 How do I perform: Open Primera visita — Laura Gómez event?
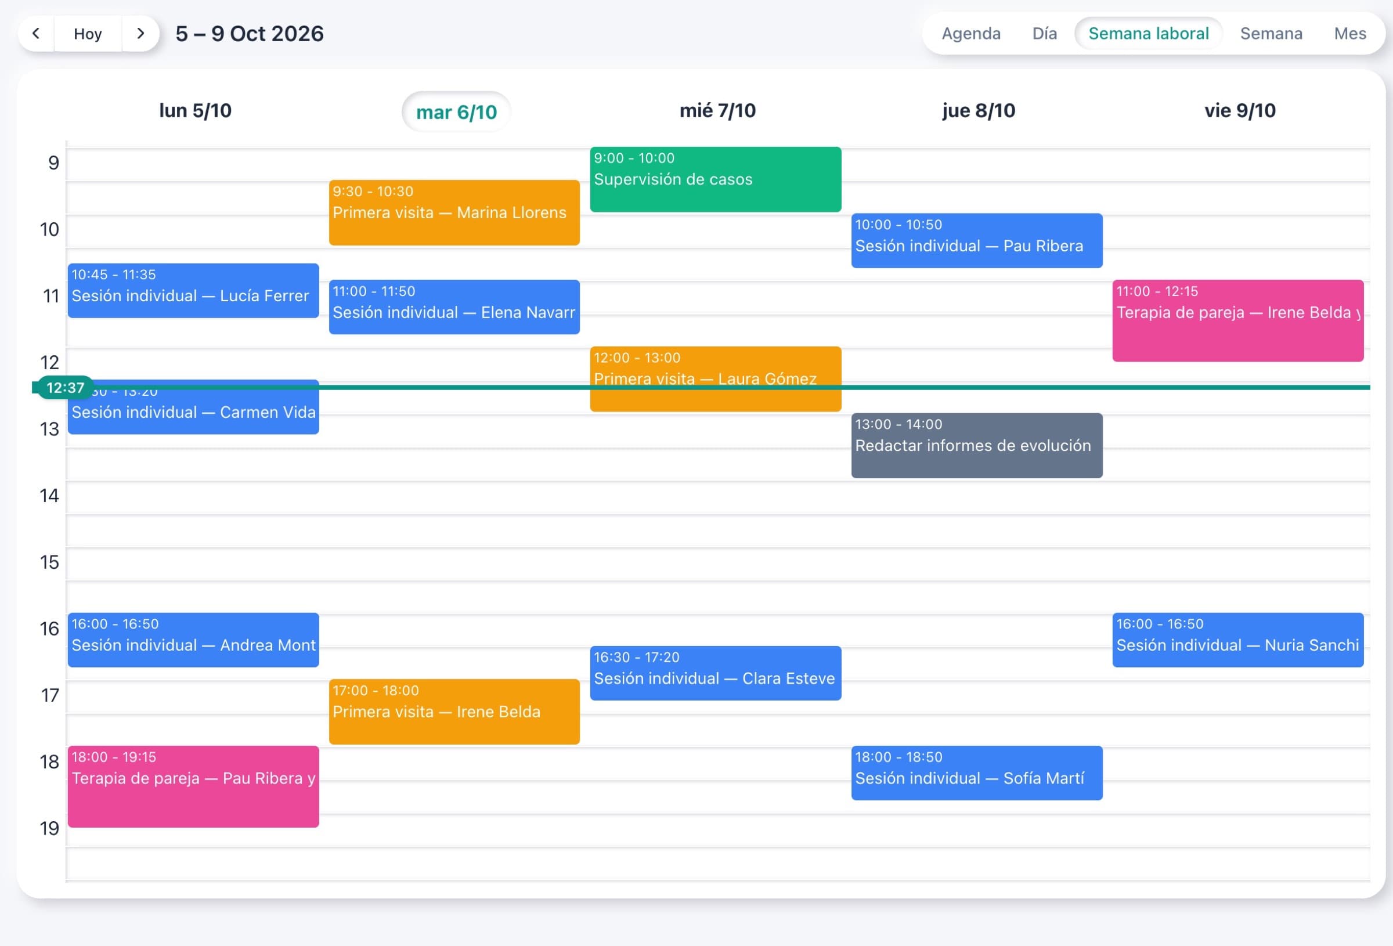pyautogui.click(x=715, y=379)
